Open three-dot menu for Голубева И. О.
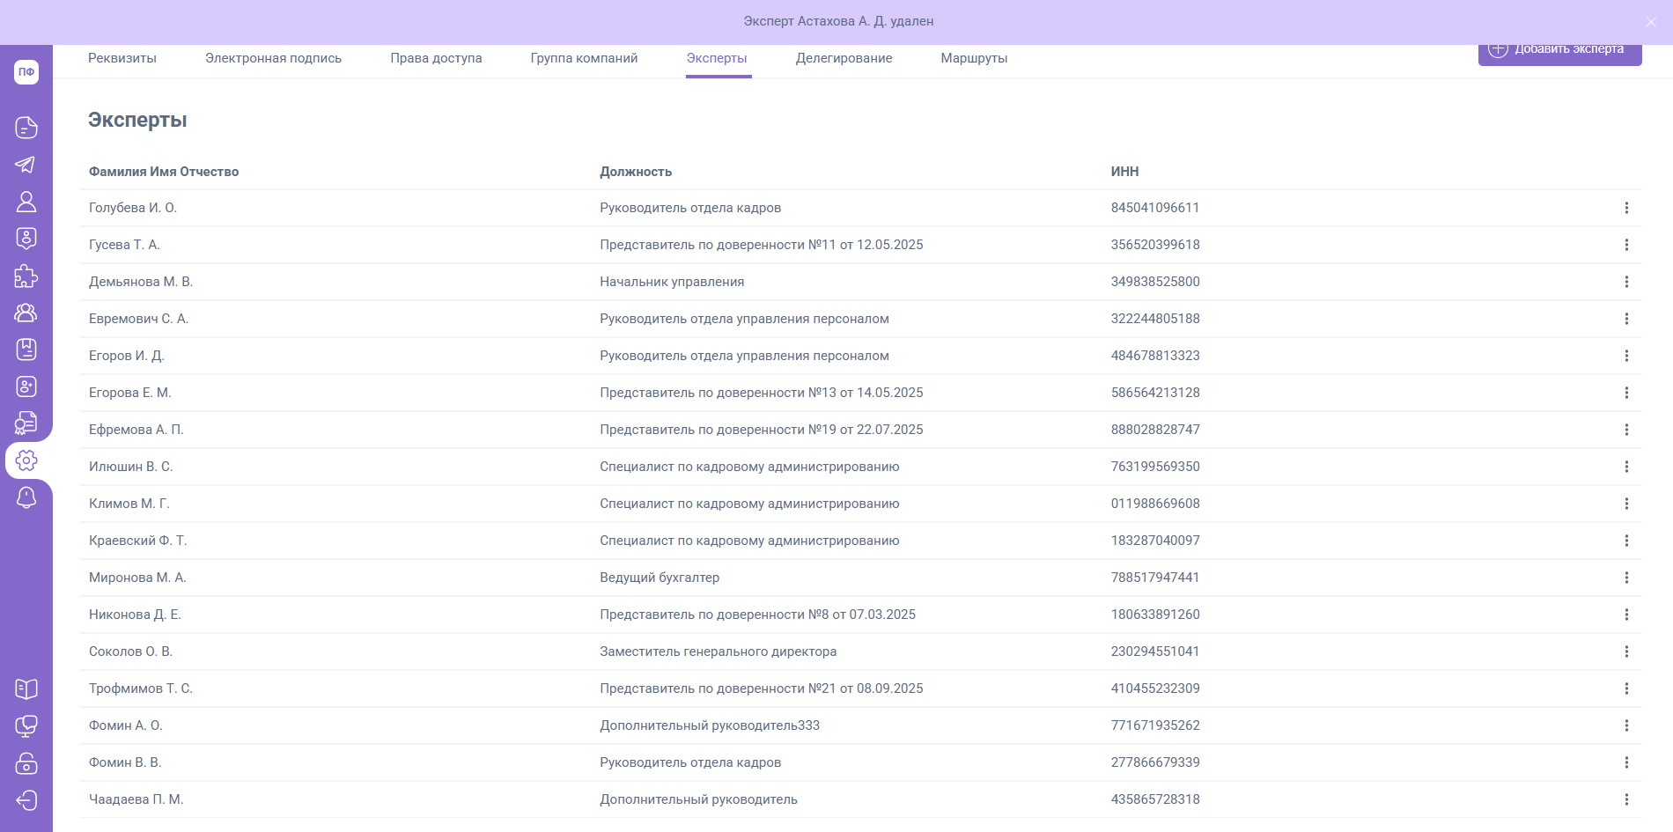 (x=1625, y=208)
